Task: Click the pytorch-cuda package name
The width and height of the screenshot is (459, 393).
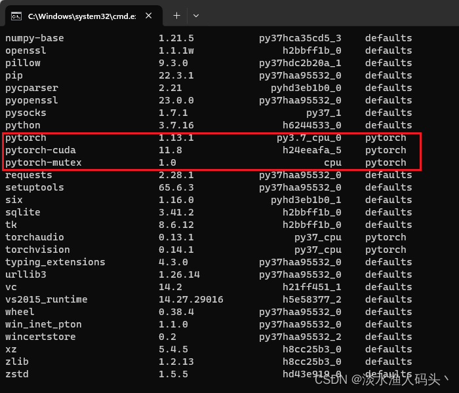Action: pyautogui.click(x=41, y=150)
